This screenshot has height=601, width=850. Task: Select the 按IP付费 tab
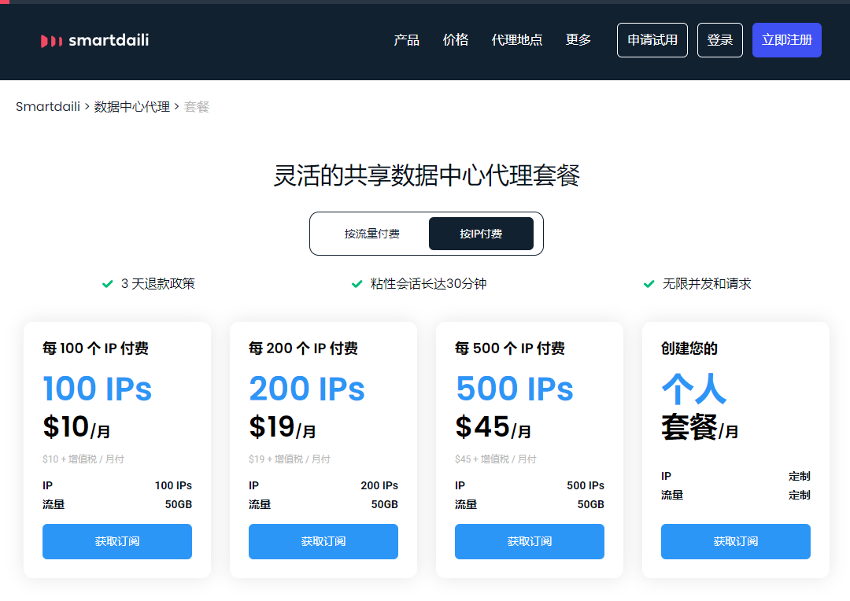pos(481,234)
